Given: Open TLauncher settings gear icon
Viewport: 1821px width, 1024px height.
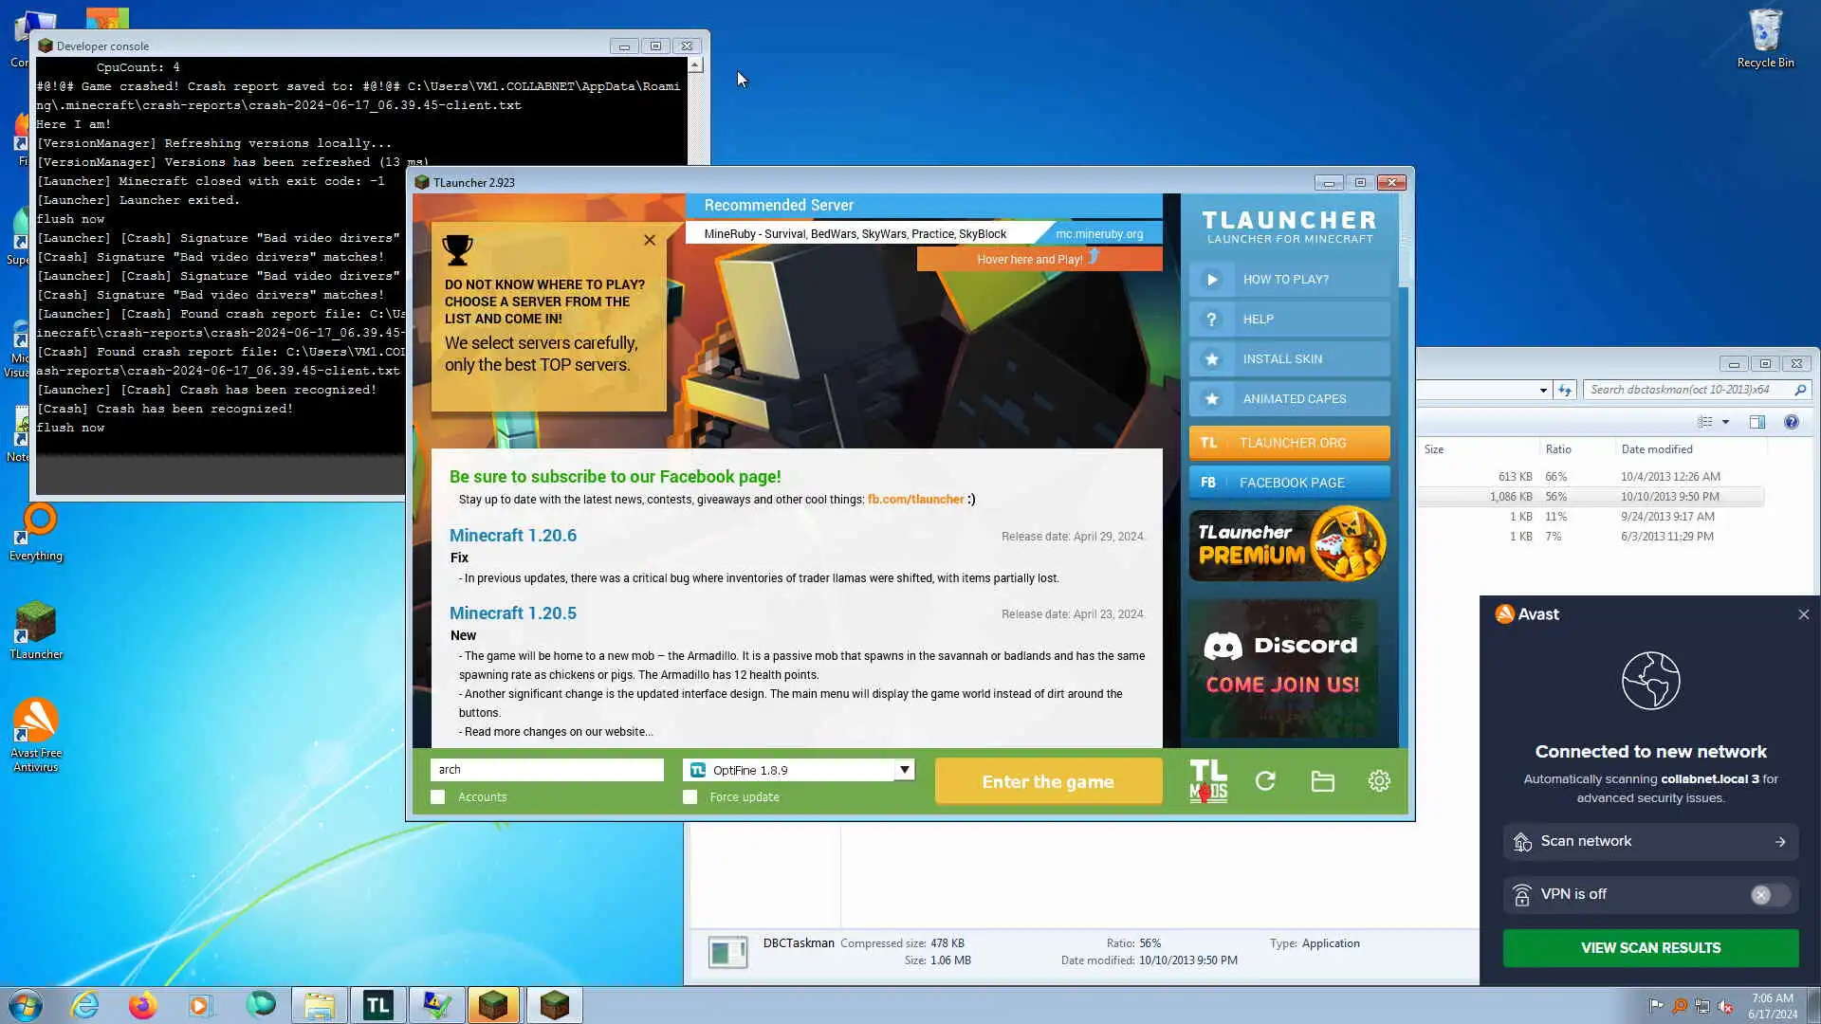Looking at the screenshot, I should coord(1379,781).
